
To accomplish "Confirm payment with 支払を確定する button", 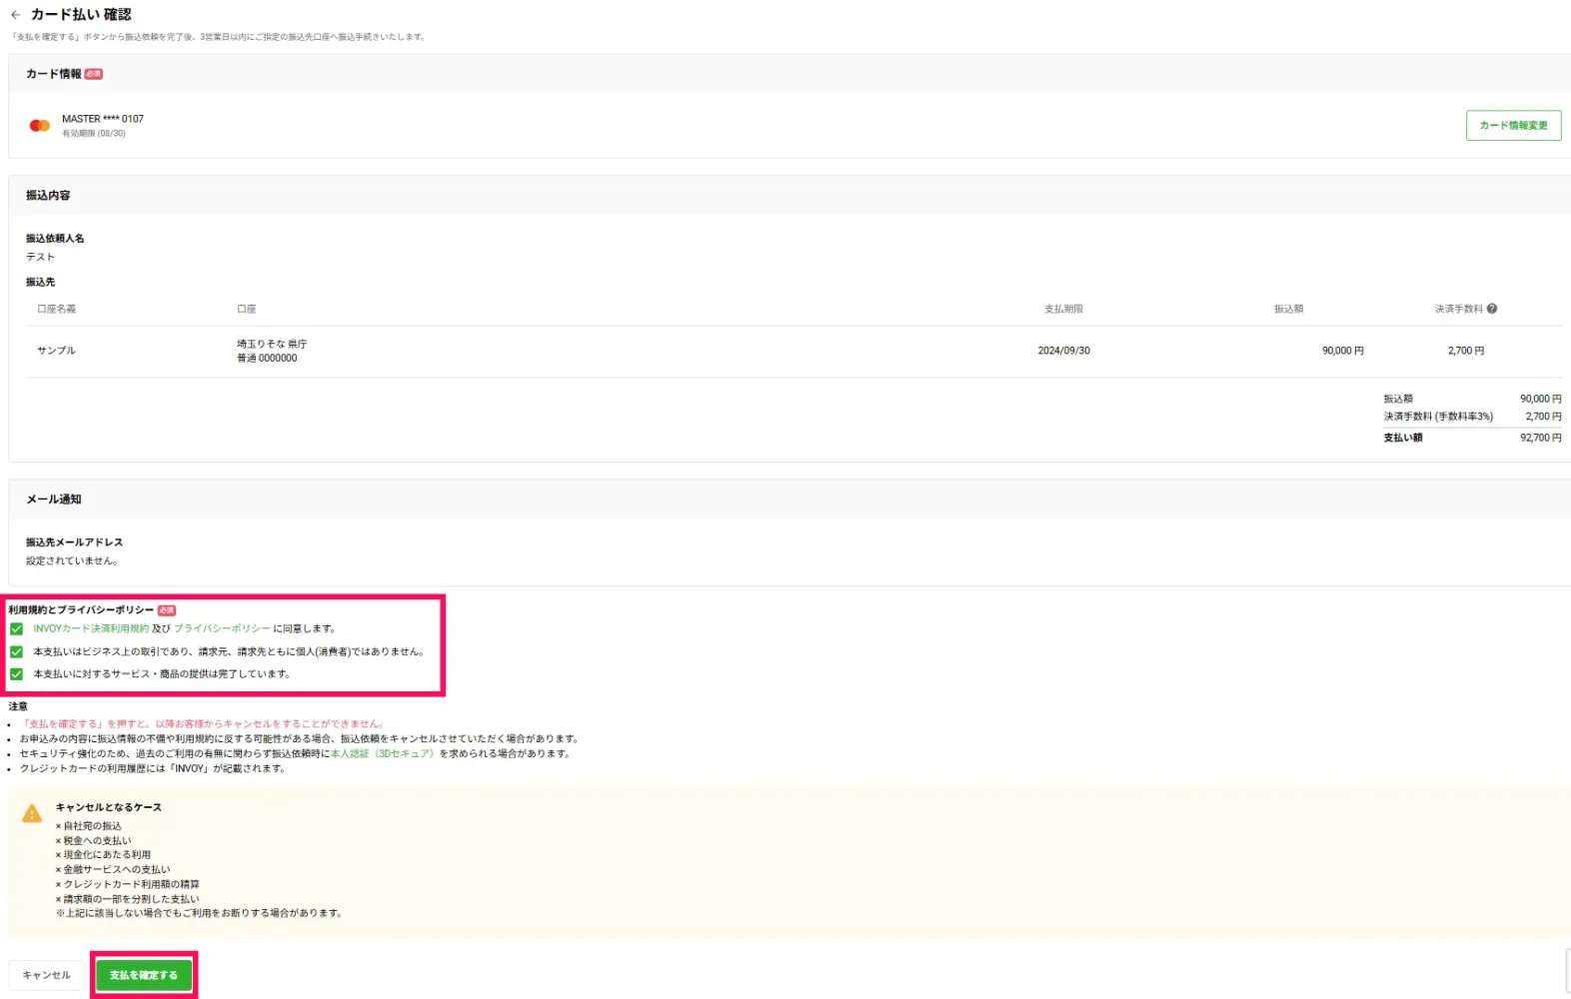I will click(x=144, y=975).
